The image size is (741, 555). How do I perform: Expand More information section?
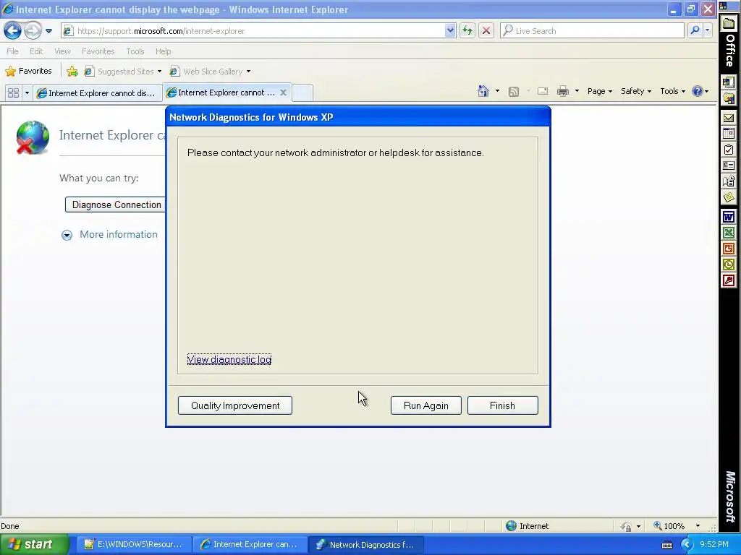pyautogui.click(x=109, y=235)
